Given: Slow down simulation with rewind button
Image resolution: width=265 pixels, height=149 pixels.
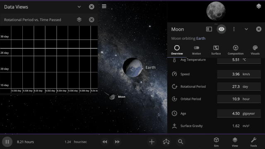Looking at the screenshot, I should coord(105,142).
